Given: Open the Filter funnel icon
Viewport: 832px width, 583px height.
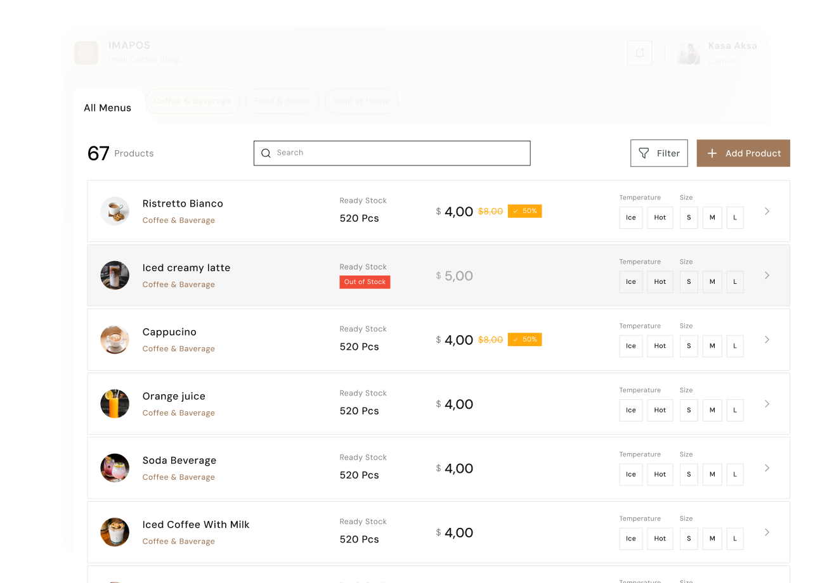Looking at the screenshot, I should 643,153.
